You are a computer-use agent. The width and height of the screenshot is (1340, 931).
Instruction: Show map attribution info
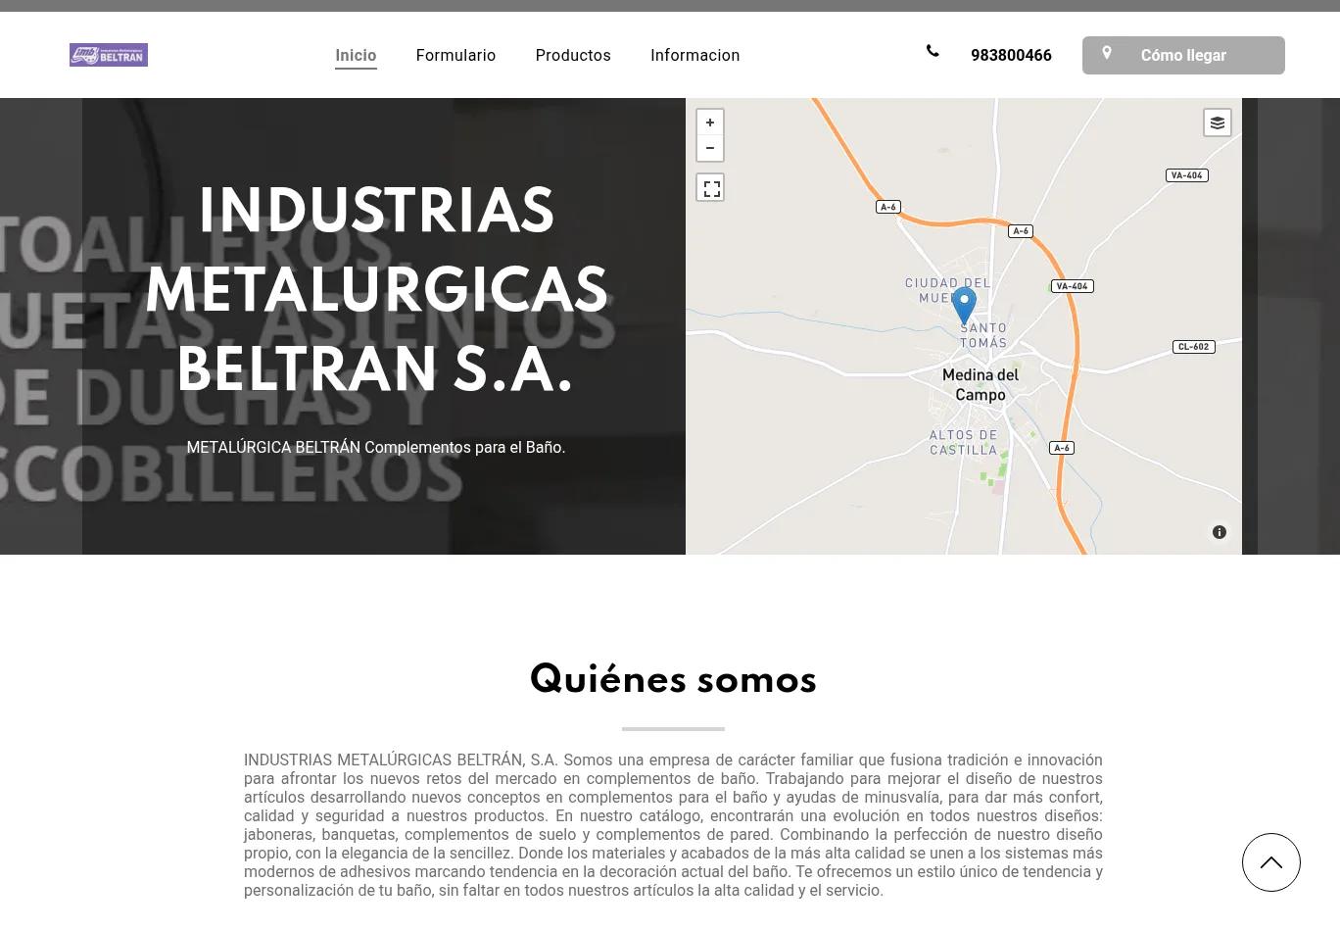tap(1220, 532)
